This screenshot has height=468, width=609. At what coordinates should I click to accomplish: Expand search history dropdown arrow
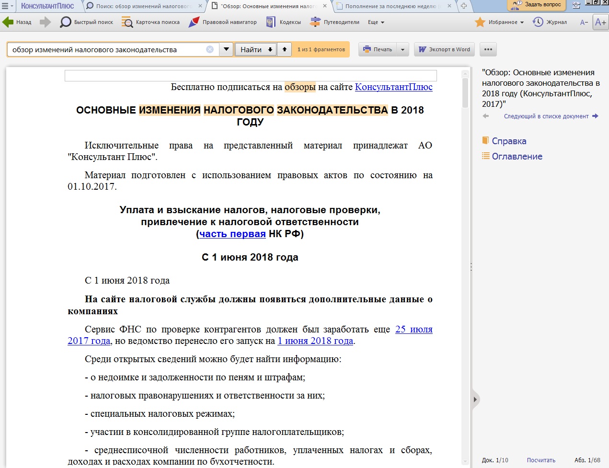[x=226, y=49]
